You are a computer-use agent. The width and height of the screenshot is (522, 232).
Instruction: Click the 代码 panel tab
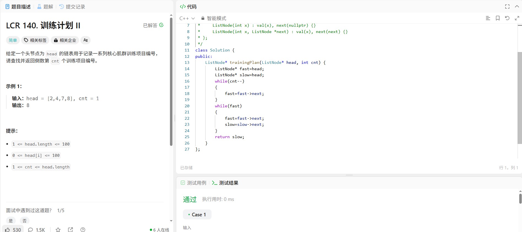pos(188,7)
